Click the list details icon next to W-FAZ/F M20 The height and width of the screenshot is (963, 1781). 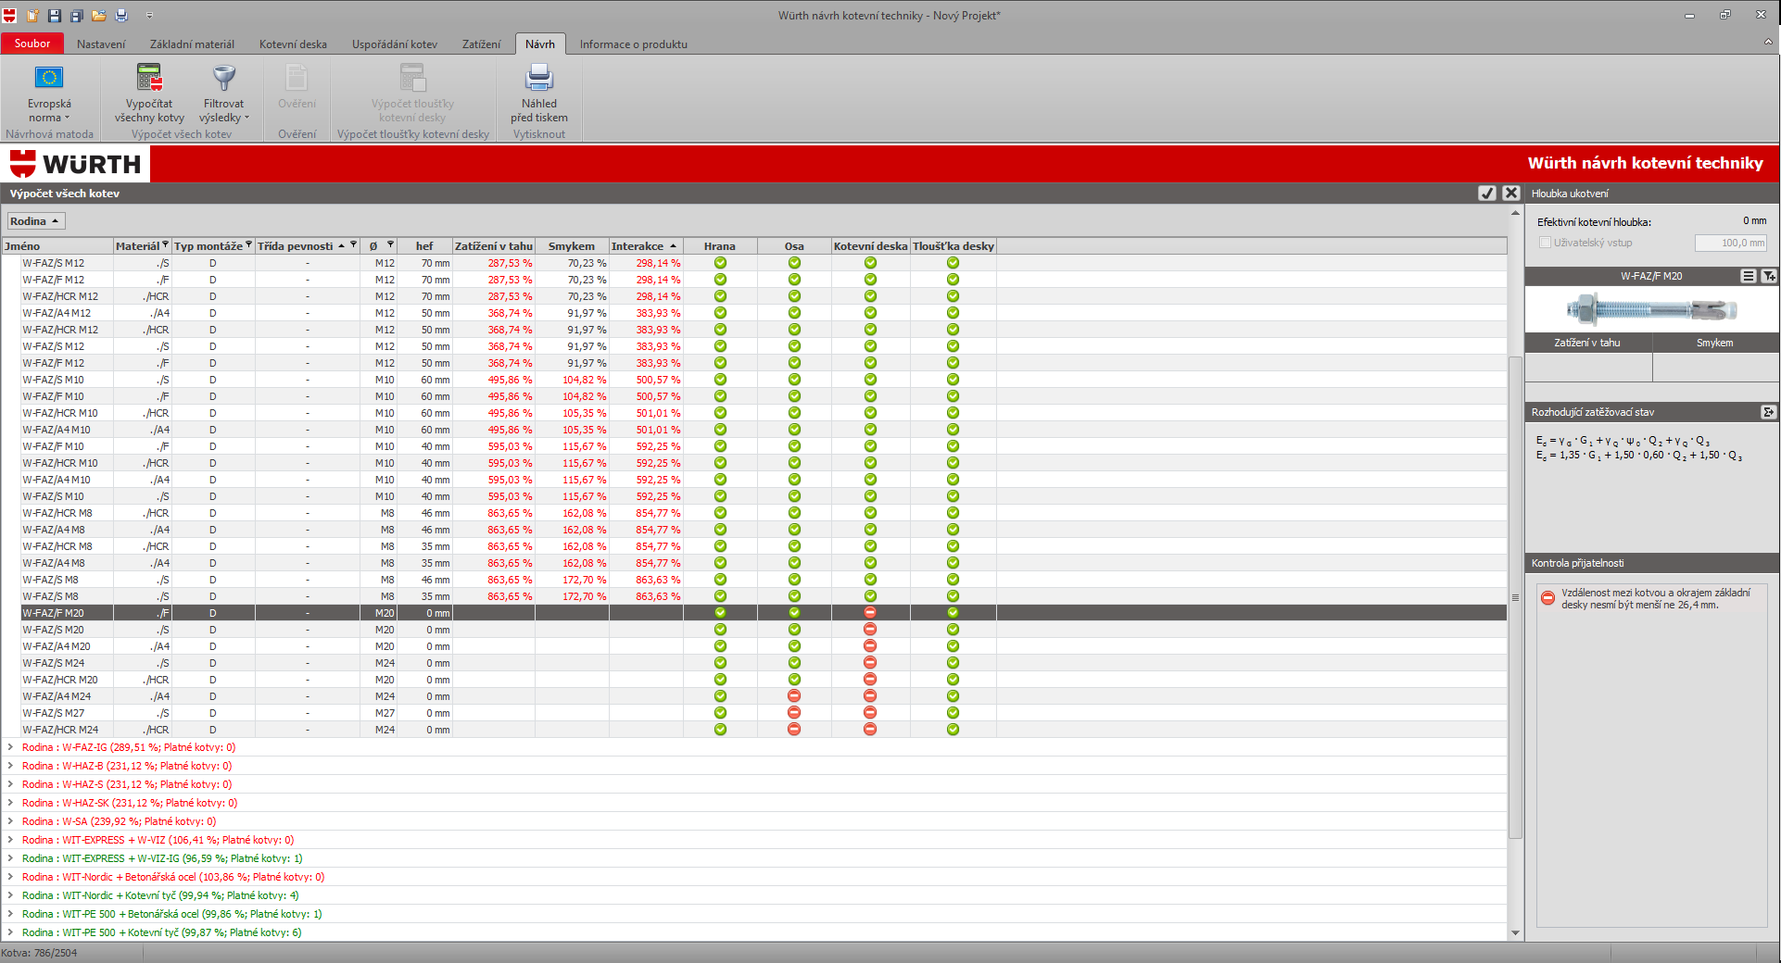[1748, 276]
